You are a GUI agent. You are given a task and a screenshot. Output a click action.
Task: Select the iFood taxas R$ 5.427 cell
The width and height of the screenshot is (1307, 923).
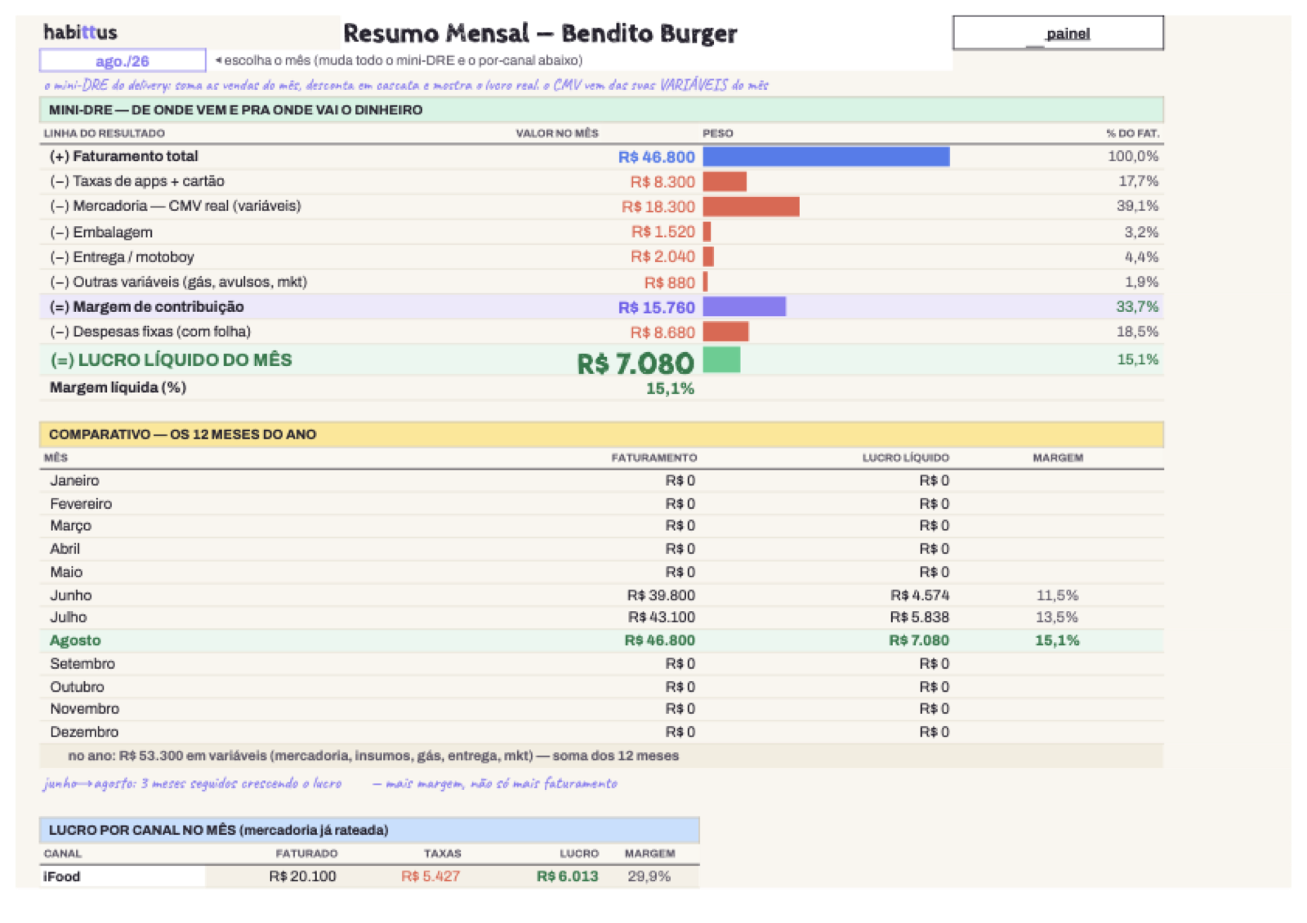point(430,876)
